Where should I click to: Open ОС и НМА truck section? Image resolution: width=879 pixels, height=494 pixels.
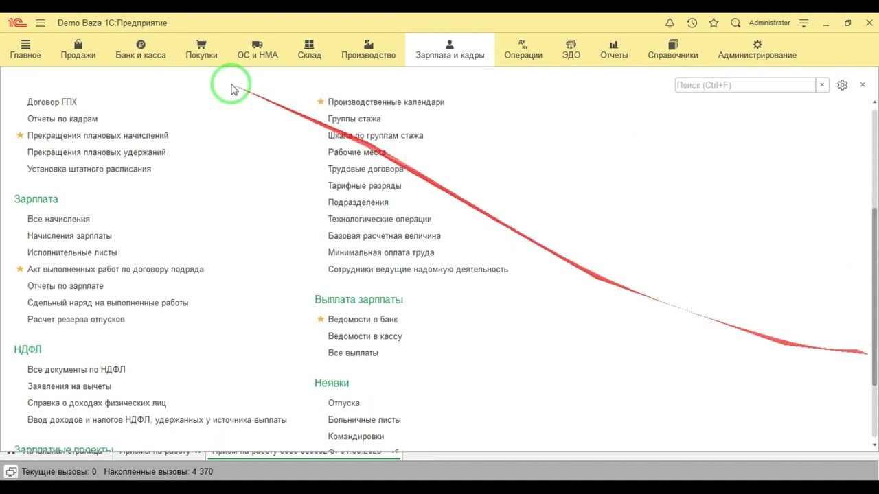(258, 49)
